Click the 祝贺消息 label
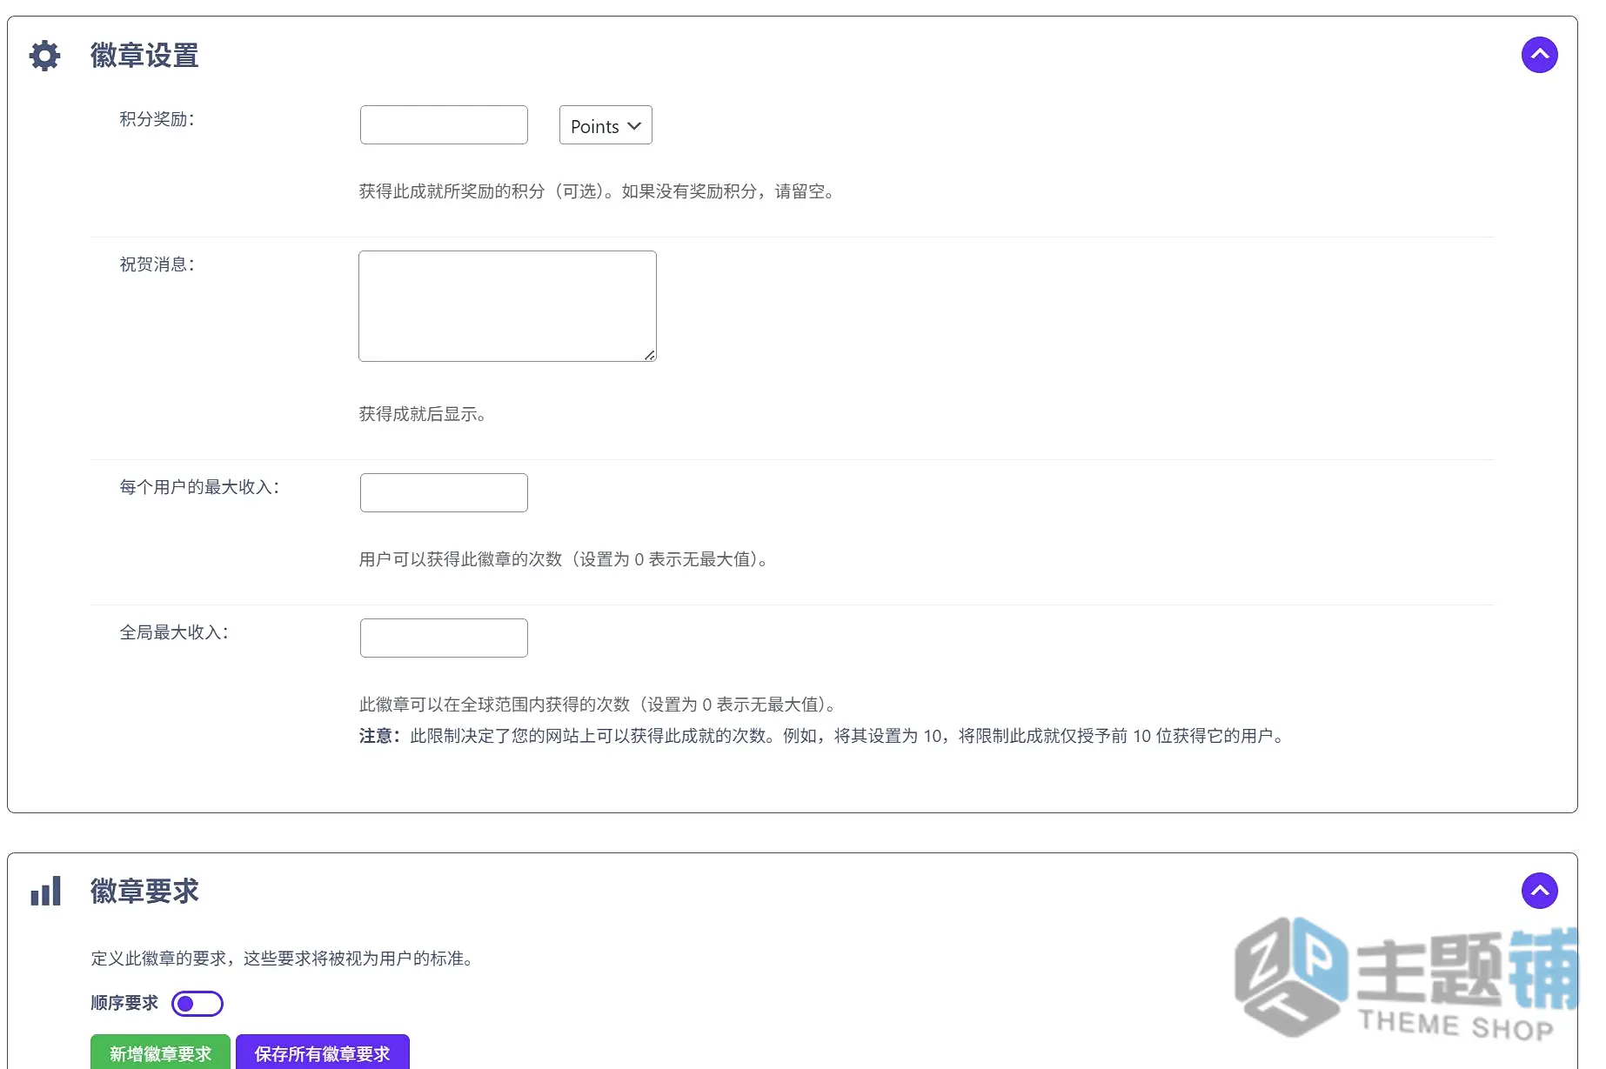This screenshot has height=1069, width=1606. pyautogui.click(x=157, y=264)
